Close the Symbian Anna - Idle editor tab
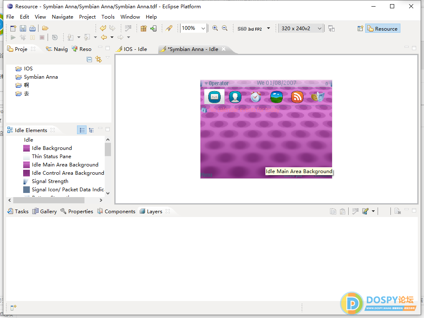424x318 pixels. [224, 49]
